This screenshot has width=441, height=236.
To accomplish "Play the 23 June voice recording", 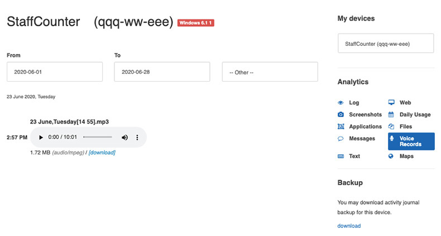I will point(41,138).
